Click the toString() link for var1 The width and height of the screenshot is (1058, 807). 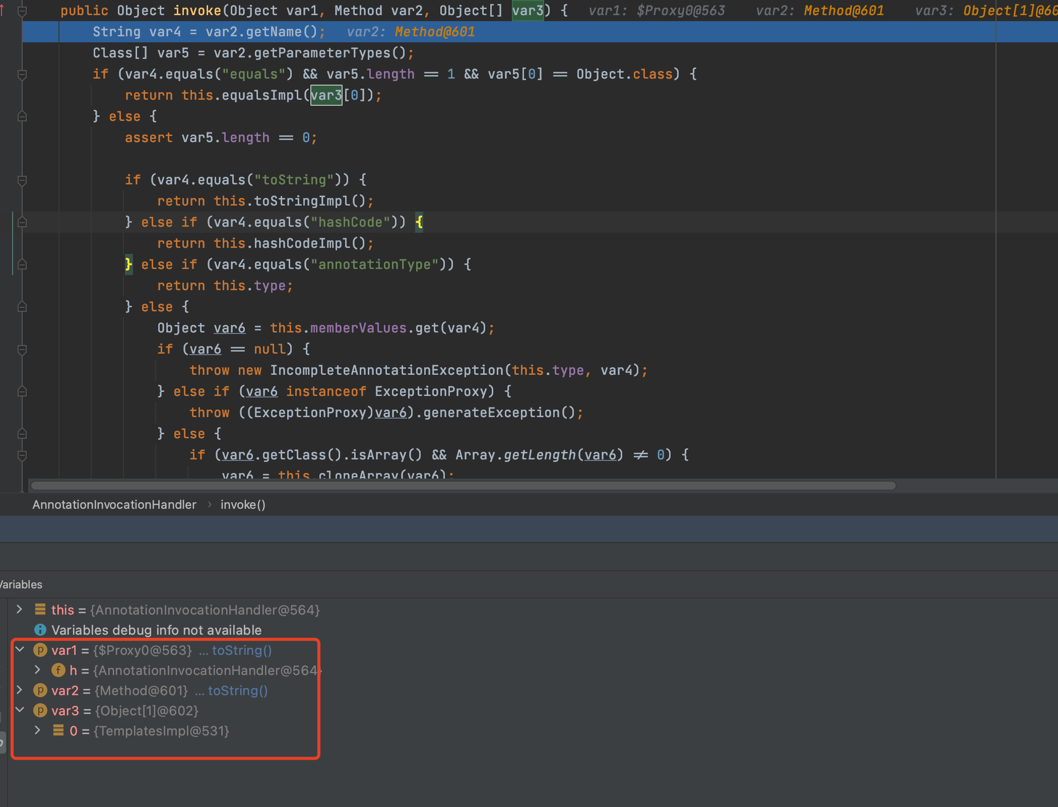pos(241,650)
